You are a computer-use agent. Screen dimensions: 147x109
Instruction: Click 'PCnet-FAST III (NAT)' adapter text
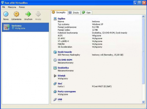[x=102, y=86]
